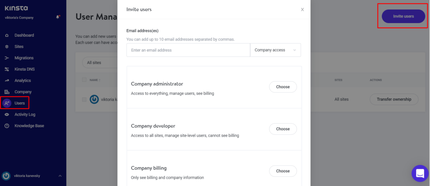
Task: Expand the All sites filter dropdown
Action: [100, 63]
